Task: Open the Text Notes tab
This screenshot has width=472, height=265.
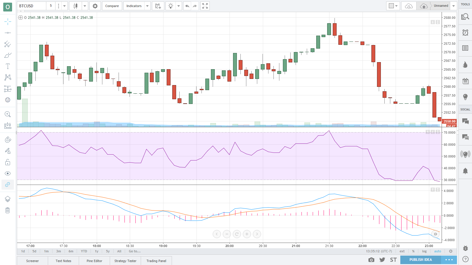Action: [63, 261]
